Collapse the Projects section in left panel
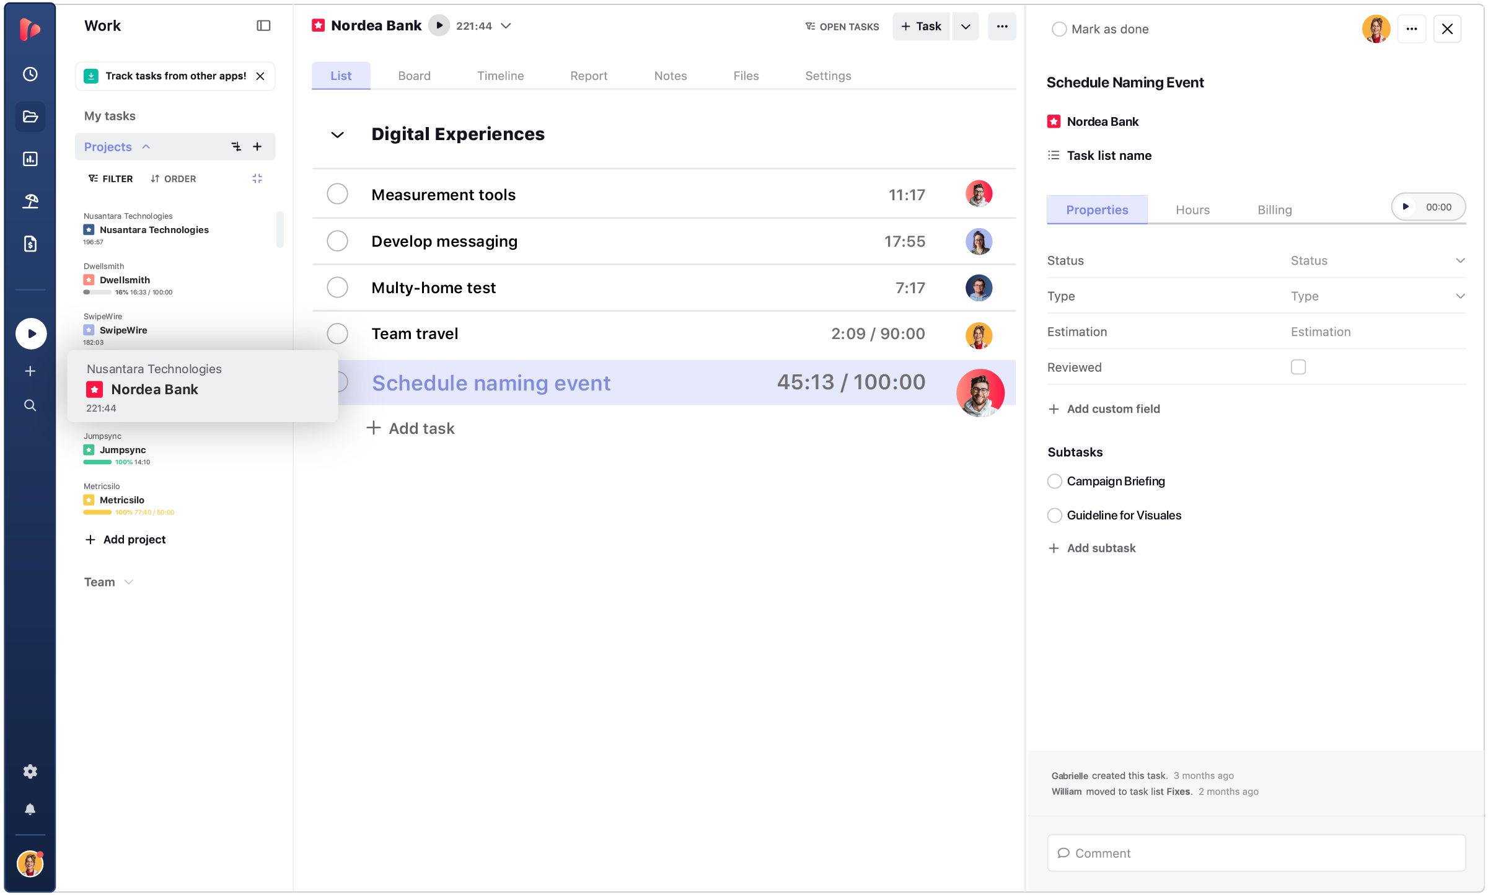1488x895 pixels. click(146, 146)
